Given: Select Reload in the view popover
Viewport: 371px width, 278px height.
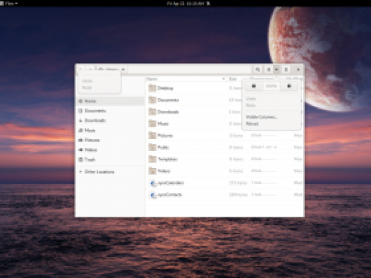Looking at the screenshot, I should [x=252, y=123].
